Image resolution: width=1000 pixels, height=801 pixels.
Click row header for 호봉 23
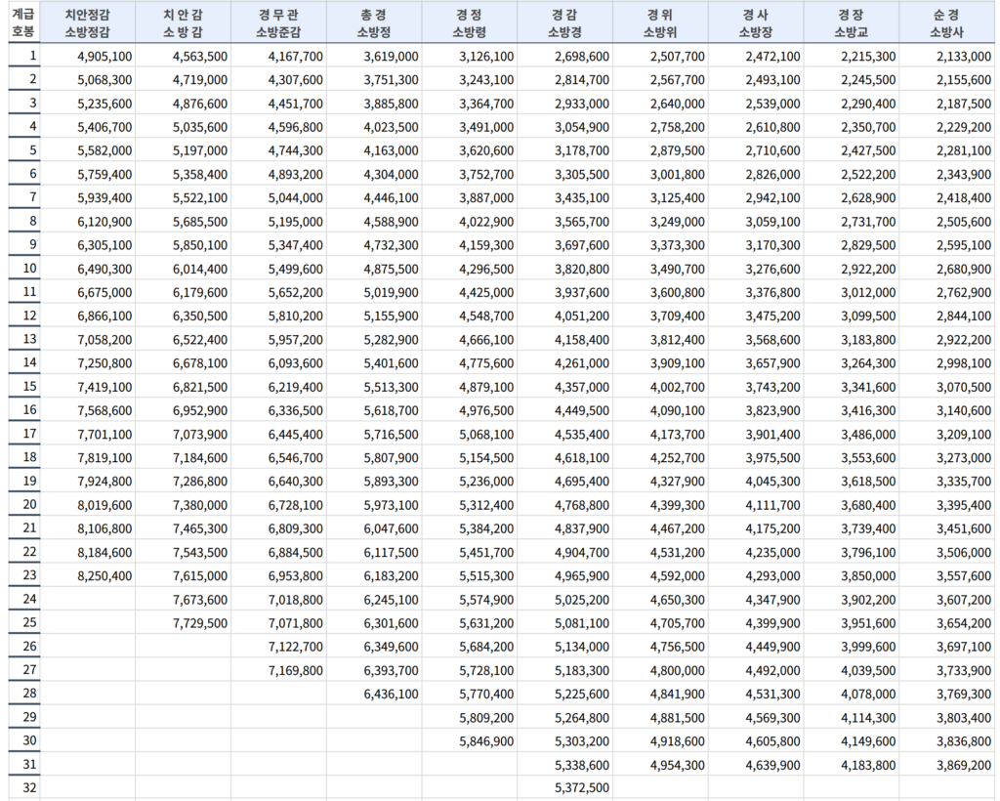coord(23,575)
